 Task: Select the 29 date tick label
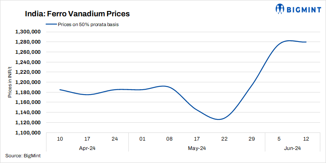point(251,139)
